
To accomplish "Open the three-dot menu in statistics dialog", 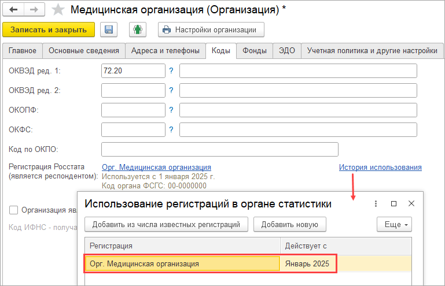I will click(x=376, y=203).
